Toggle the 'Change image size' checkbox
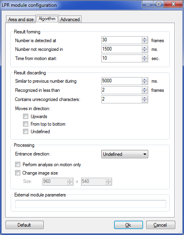This screenshot has width=184, height=235. [17, 173]
